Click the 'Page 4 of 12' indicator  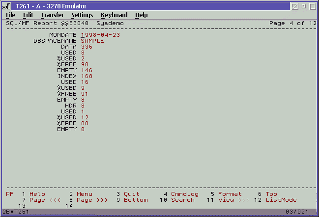pos(293,23)
